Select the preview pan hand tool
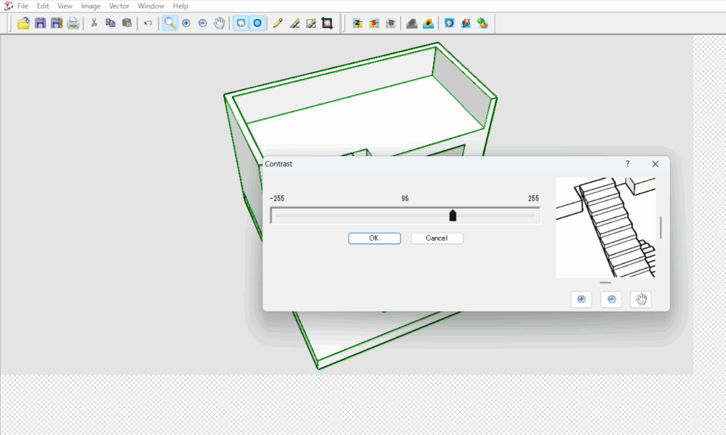 click(641, 299)
